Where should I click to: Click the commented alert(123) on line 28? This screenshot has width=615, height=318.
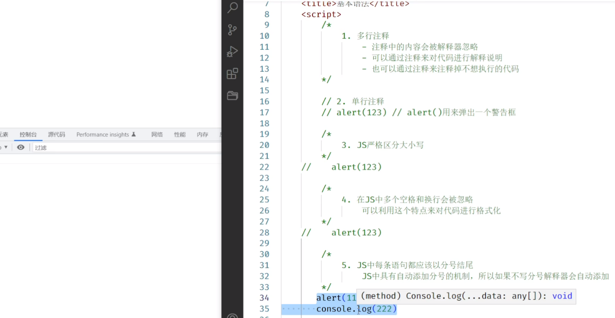[357, 233]
